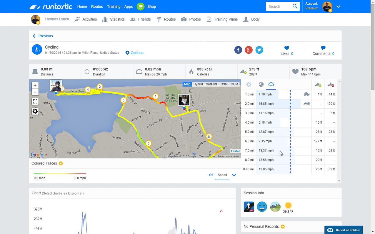This screenshot has height=234, width=375.
Task: Select the OSM map type
Action: (x=224, y=84)
